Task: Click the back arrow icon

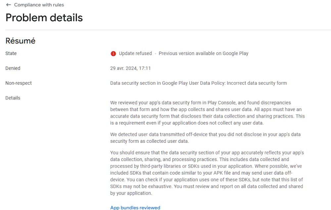Action: 9,5
